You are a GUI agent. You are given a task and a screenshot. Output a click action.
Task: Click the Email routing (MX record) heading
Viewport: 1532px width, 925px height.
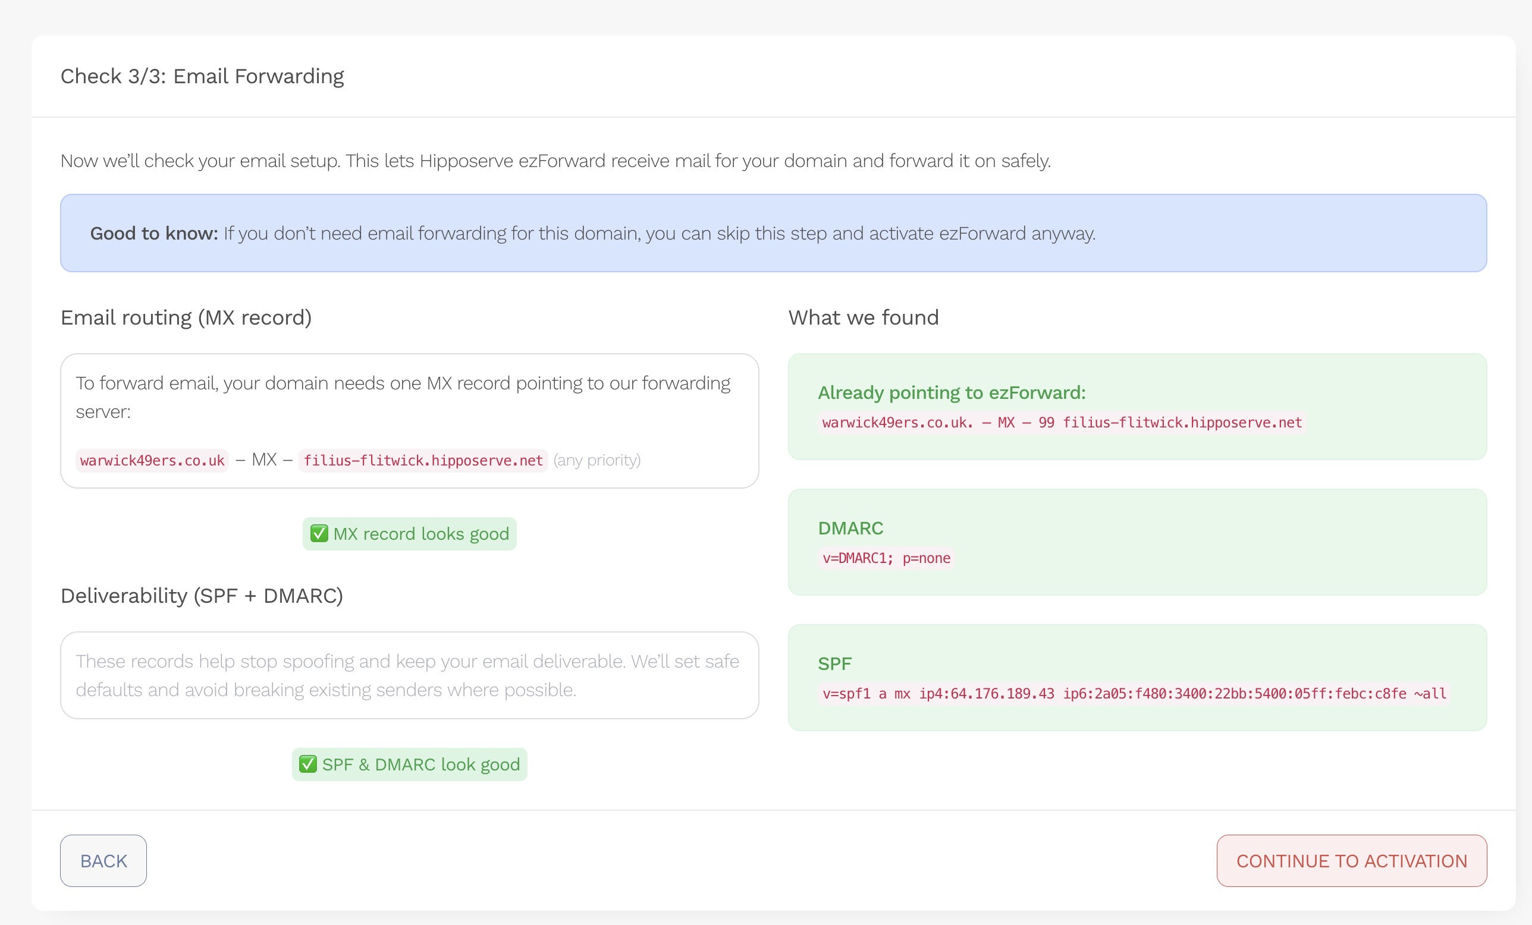pos(186,317)
